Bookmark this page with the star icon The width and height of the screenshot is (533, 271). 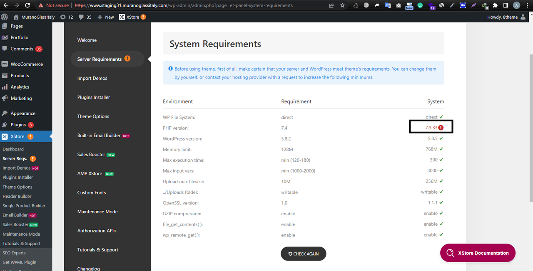[342, 5]
